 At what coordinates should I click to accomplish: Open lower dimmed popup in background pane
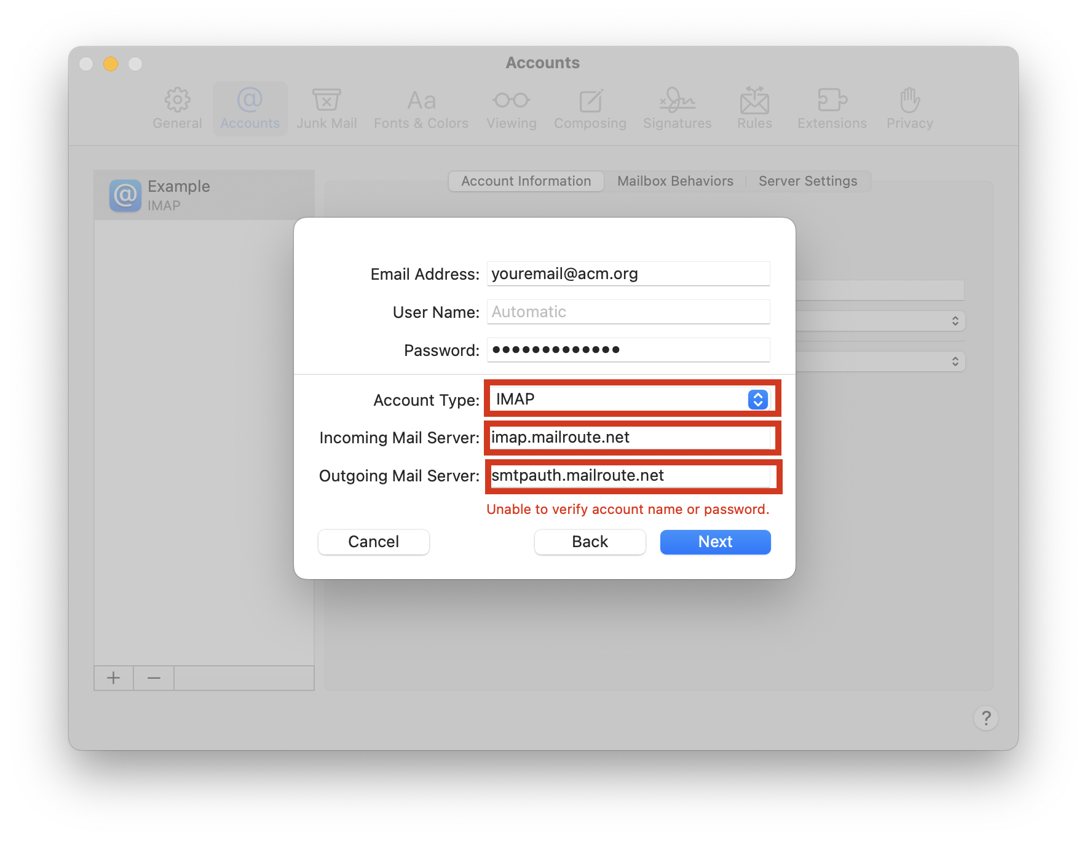point(880,361)
